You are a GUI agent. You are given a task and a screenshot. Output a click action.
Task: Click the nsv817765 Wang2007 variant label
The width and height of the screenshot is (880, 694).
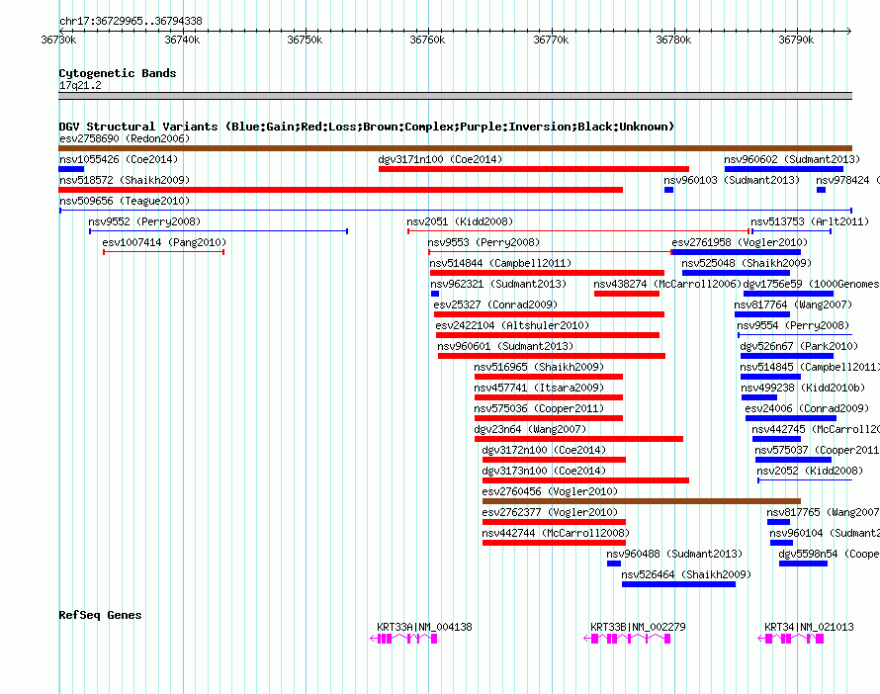[824, 512]
